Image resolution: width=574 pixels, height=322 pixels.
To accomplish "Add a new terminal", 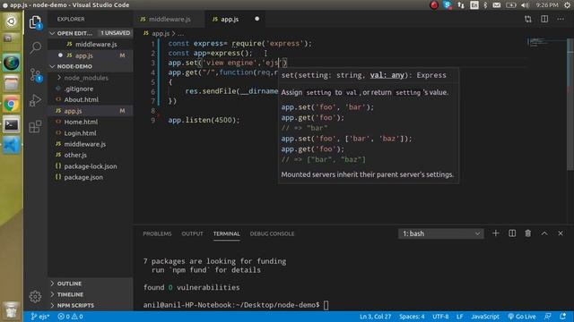I will pyautogui.click(x=495, y=233).
